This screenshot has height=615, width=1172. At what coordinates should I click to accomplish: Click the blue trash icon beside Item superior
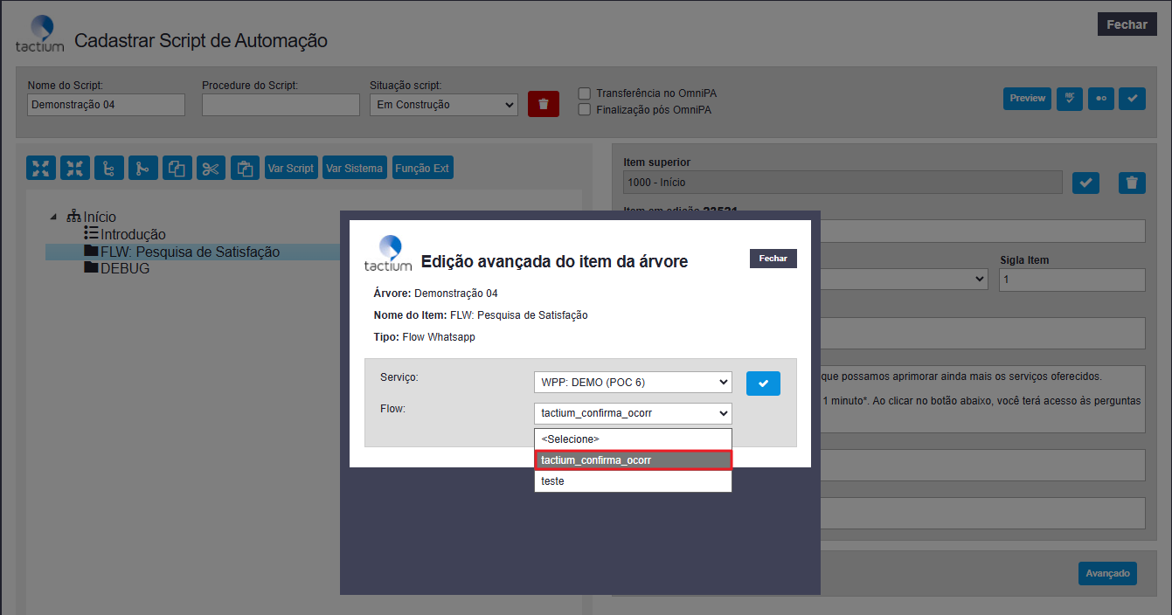pyautogui.click(x=1132, y=183)
